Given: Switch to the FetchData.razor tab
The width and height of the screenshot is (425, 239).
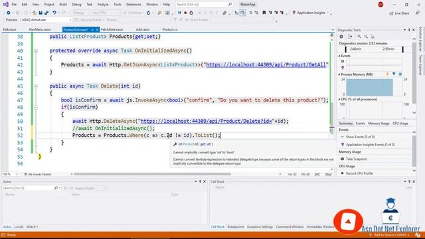Looking at the screenshot, I should 112,29.
